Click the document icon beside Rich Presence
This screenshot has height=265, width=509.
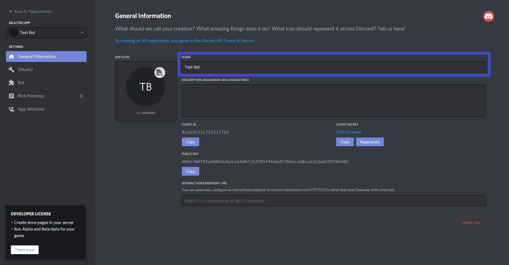[x=11, y=96]
